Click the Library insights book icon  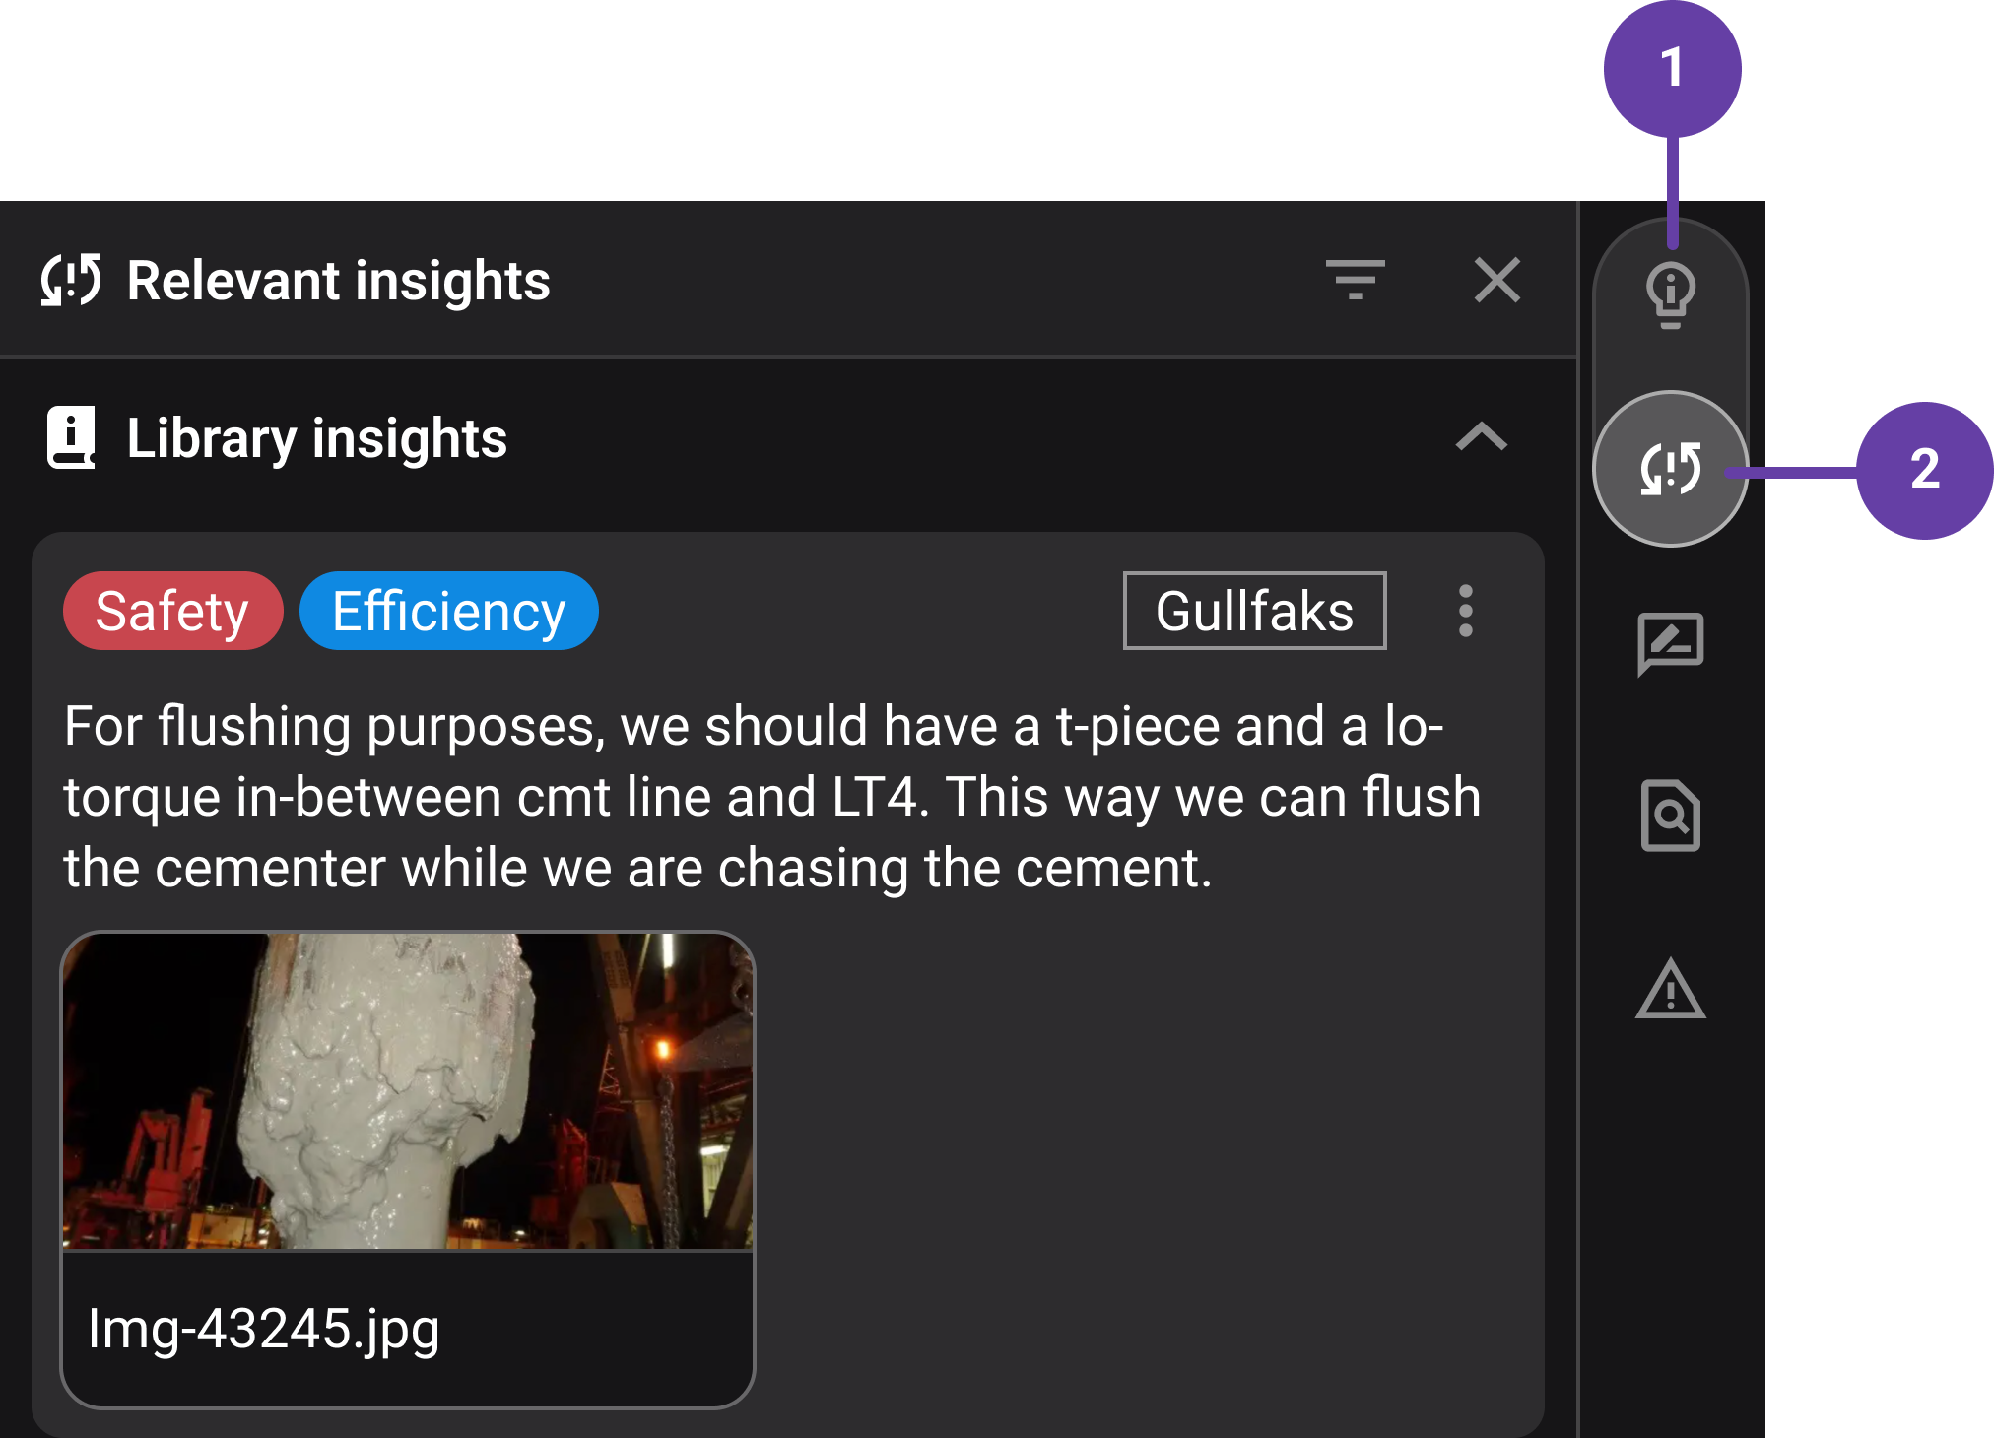(71, 436)
